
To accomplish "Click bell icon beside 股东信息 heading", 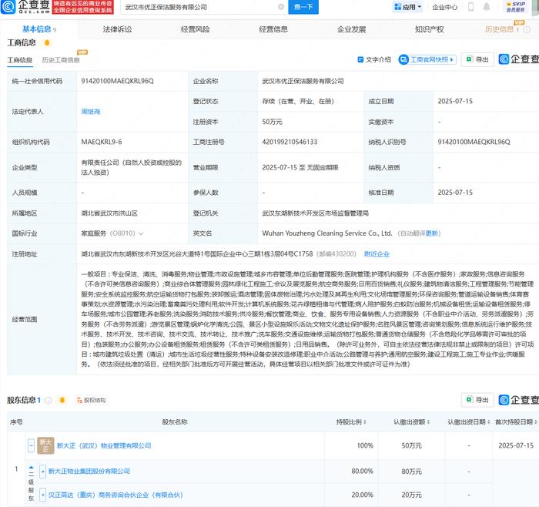I will [x=62, y=400].
